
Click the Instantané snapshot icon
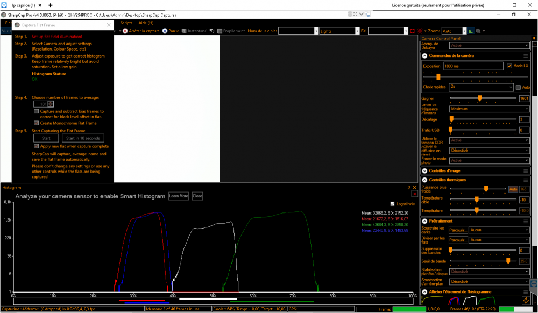click(184, 31)
